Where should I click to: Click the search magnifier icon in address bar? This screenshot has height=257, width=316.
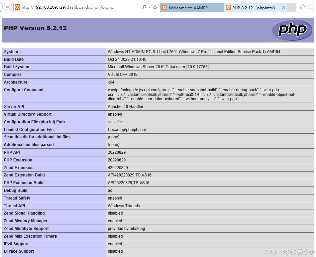point(144,7)
